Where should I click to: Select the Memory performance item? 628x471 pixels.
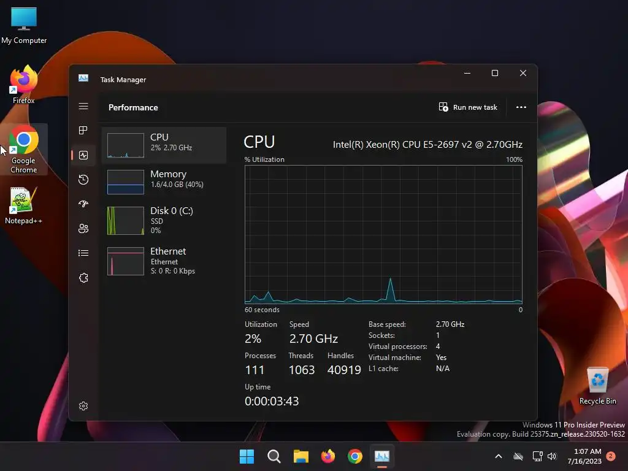coord(164,182)
